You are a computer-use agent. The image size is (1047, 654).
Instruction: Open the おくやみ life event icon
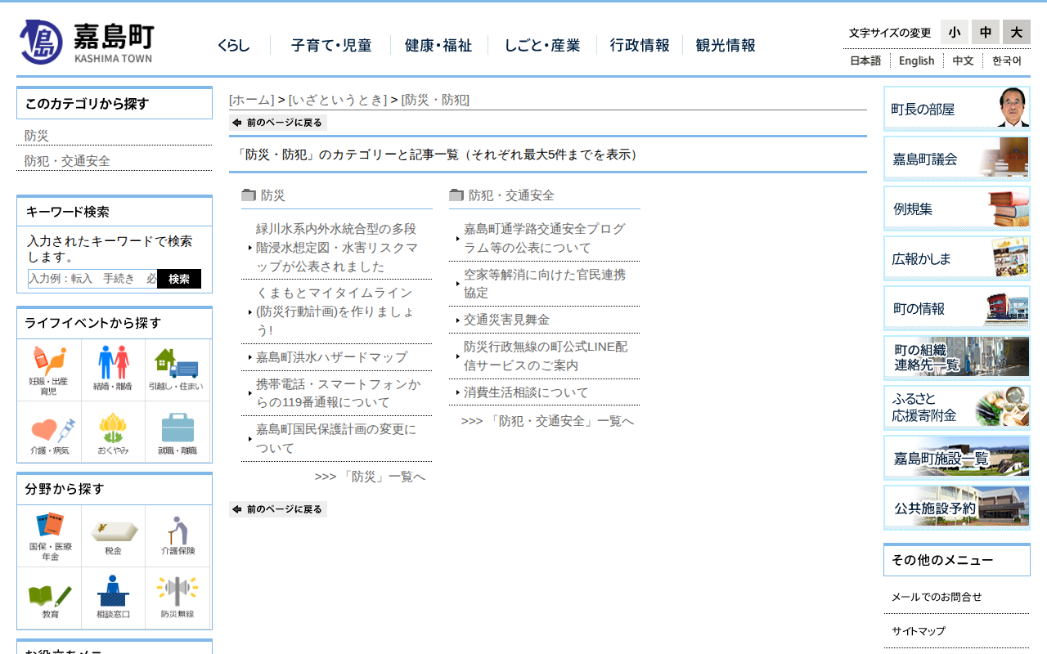(113, 432)
